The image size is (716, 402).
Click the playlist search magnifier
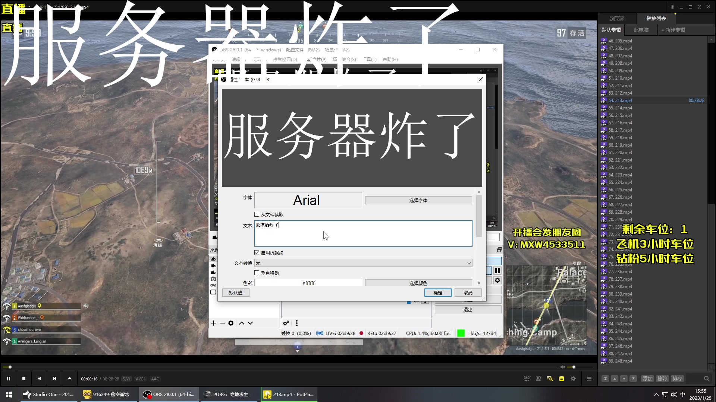pyautogui.click(x=707, y=379)
